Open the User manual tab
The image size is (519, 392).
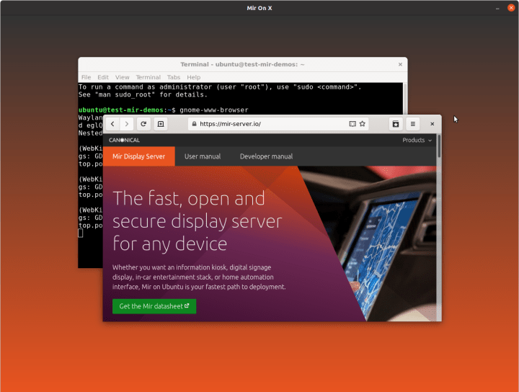[x=203, y=156]
